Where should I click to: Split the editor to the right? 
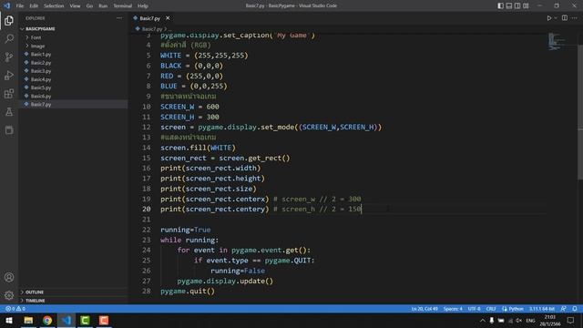pyautogui.click(x=565, y=18)
